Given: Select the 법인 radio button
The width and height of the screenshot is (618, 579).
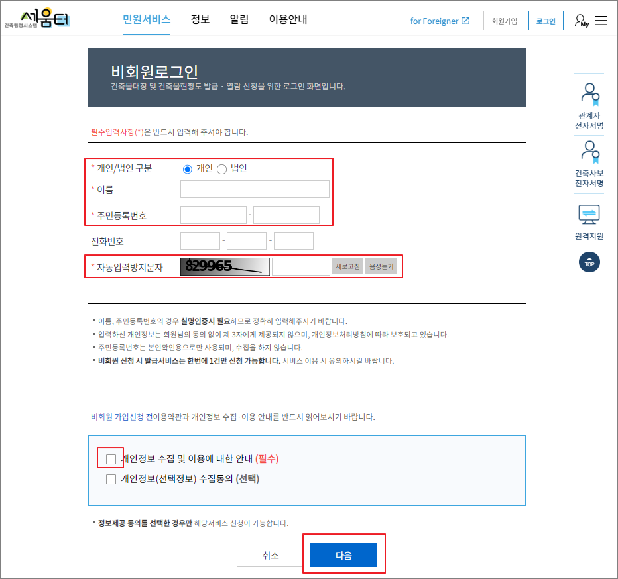Looking at the screenshot, I should pos(222,168).
